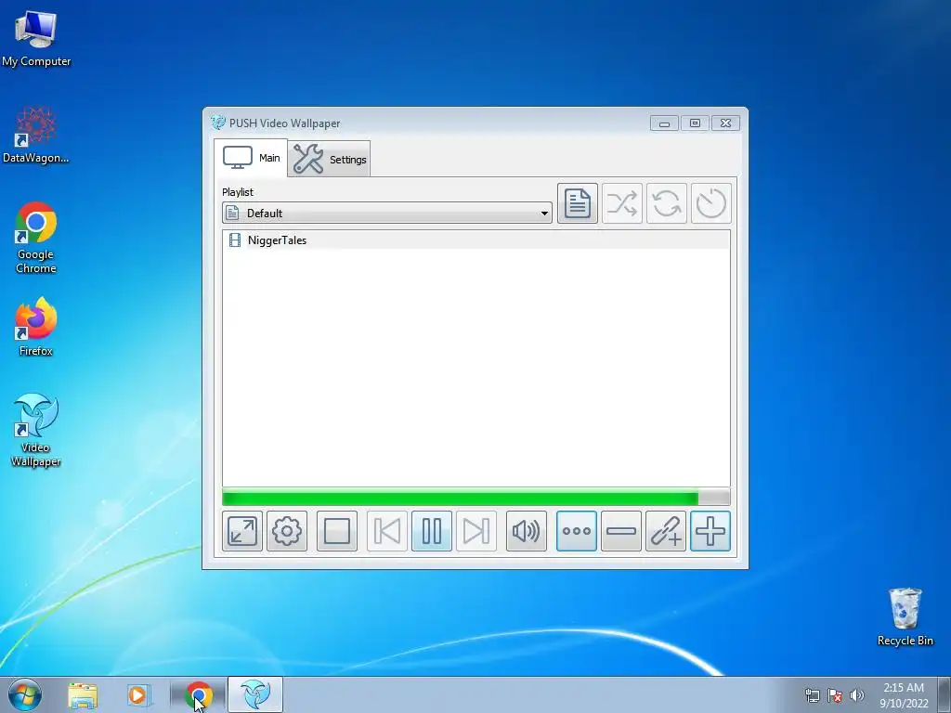951x713 pixels.
Task: Open Windows Explorer from the taskbar
Action: coord(83,694)
